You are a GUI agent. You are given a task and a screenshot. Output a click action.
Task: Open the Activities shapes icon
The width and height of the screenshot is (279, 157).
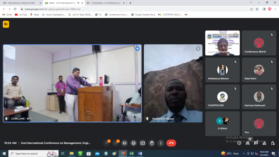pyautogui.click(x=264, y=143)
